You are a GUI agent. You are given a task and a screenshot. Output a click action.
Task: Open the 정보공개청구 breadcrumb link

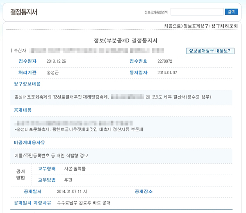[x=196, y=26]
